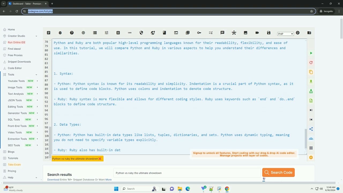
Task: Click the skip next icon on right strip
Action: pos(311,110)
